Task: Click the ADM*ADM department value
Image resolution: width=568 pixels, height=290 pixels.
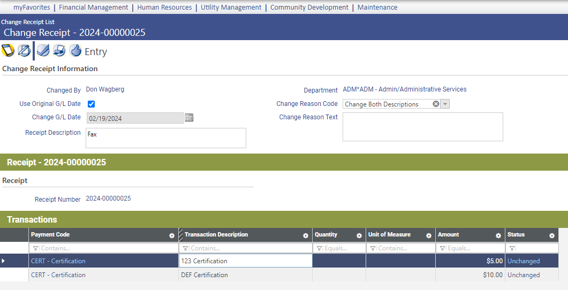Action: pos(405,89)
